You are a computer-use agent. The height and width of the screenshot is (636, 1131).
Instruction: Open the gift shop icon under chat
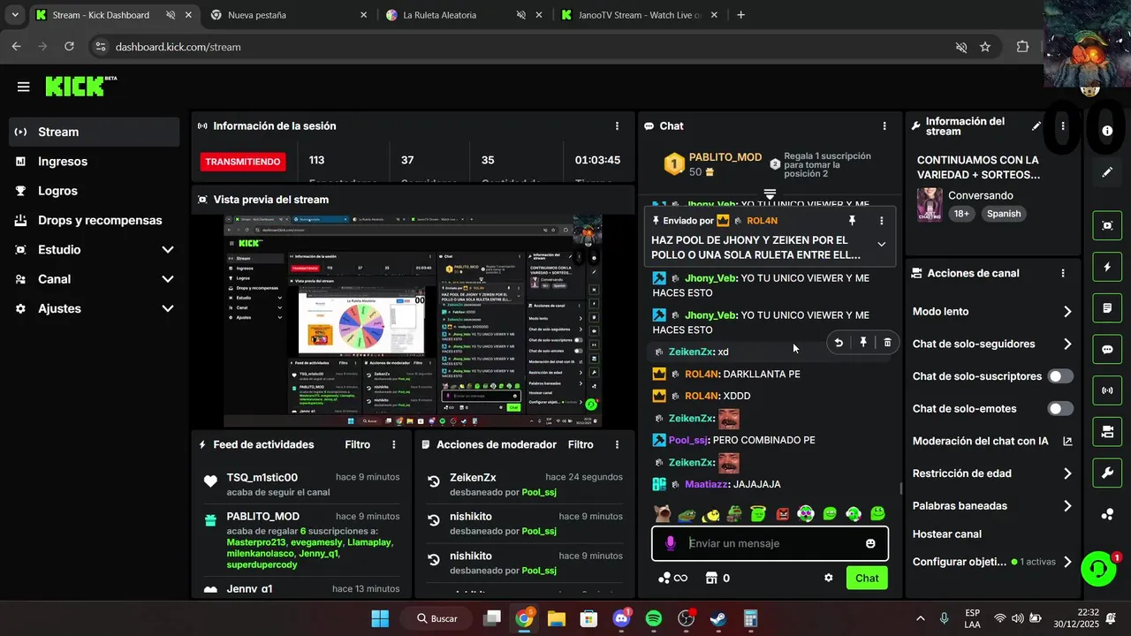(x=711, y=579)
